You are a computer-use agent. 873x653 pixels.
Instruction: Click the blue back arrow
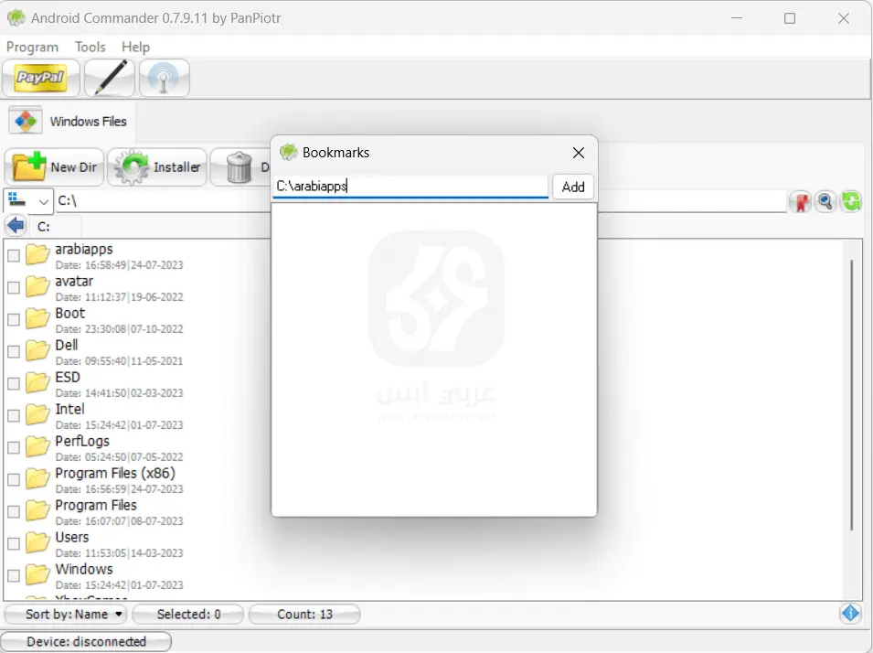click(x=14, y=225)
